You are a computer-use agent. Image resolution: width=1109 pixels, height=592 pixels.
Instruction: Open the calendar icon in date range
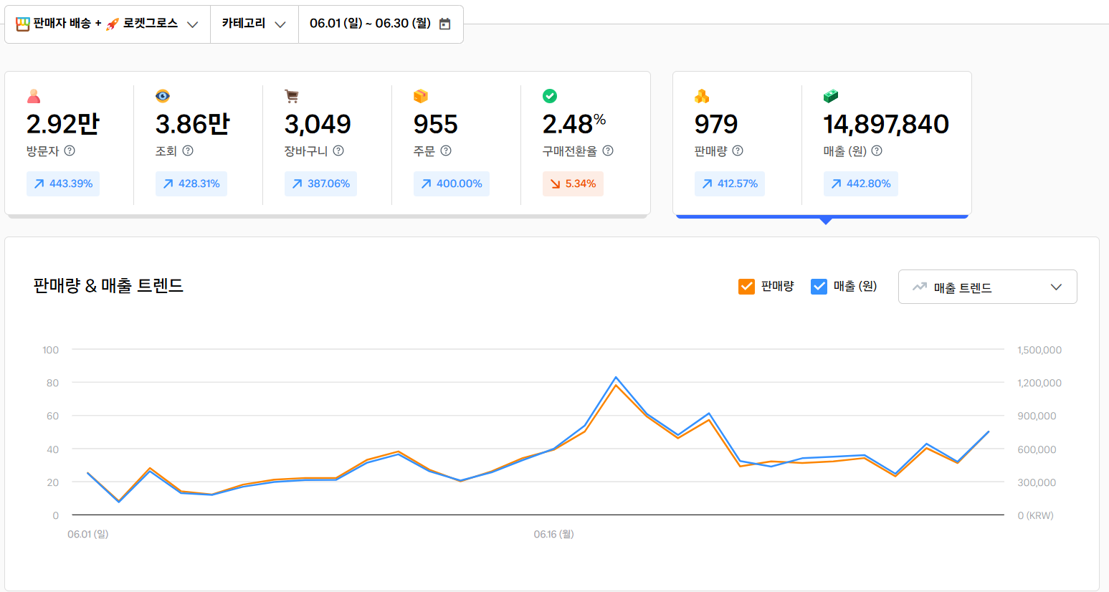tap(445, 24)
